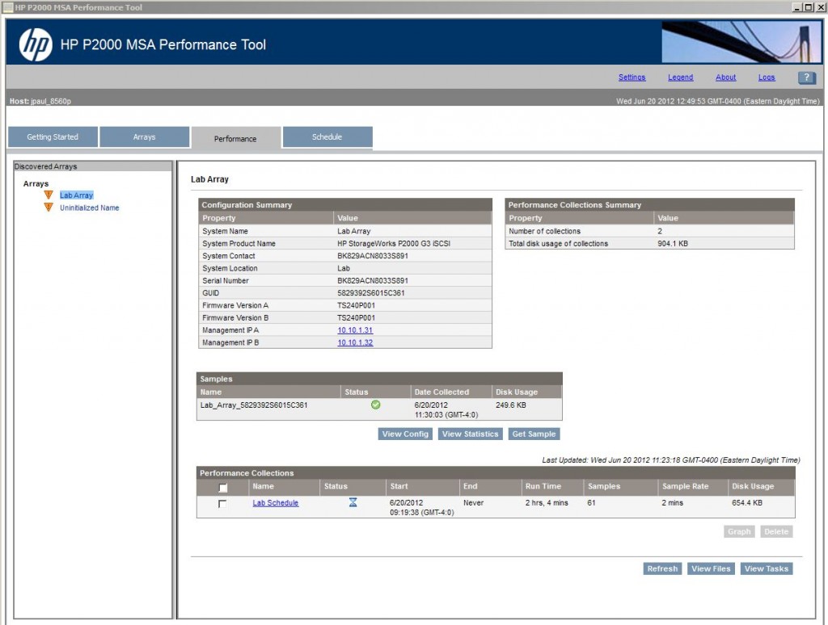This screenshot has height=625, width=828.
Task: Click the View Config button
Action: click(x=405, y=434)
